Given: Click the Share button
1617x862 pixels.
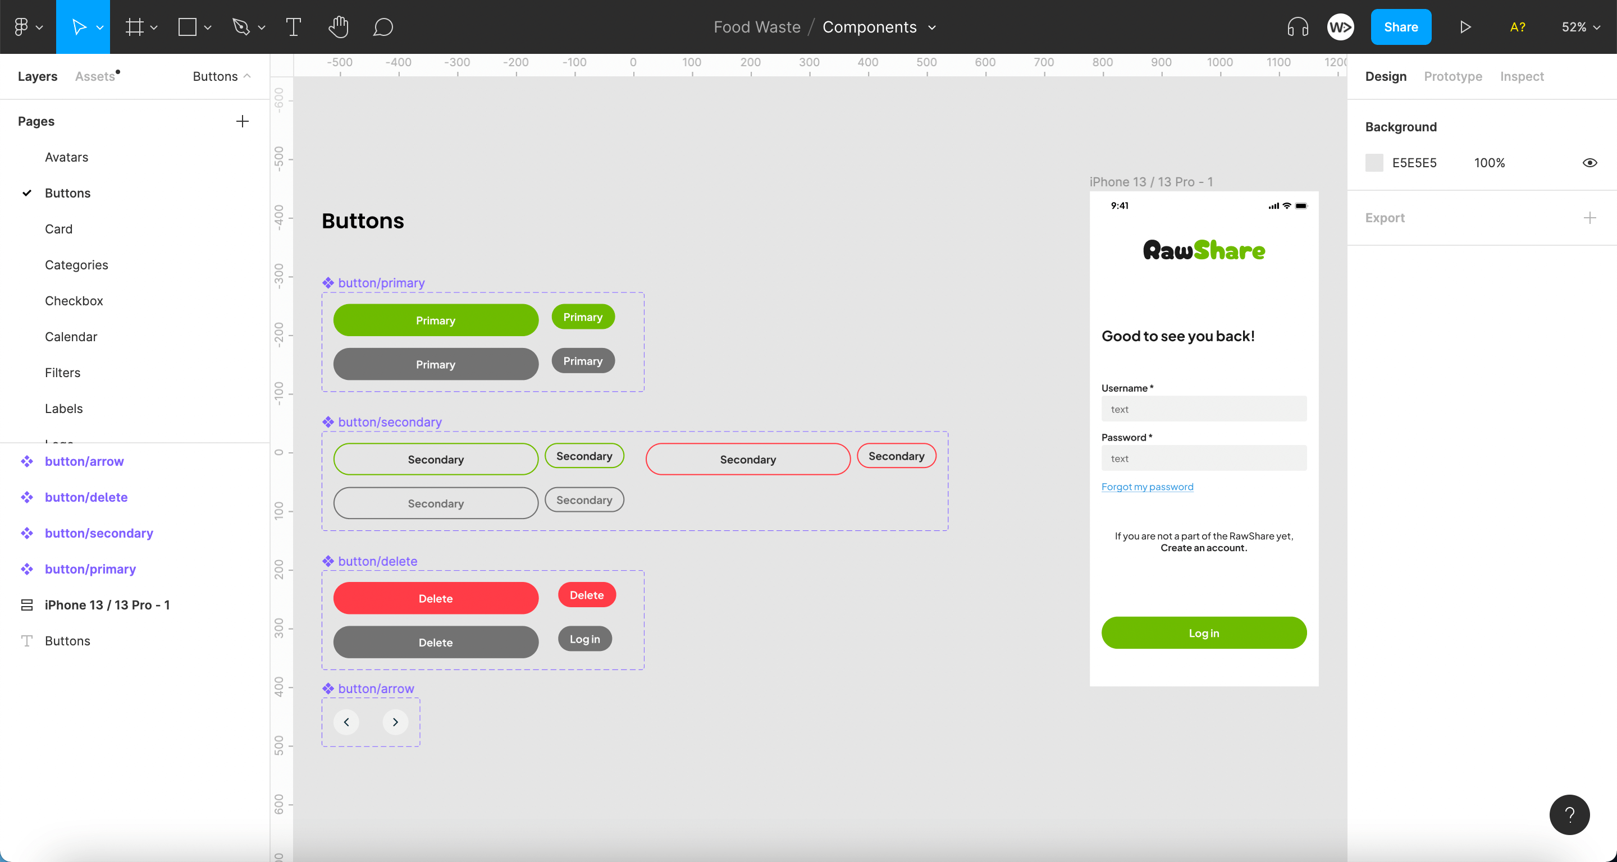Looking at the screenshot, I should (1401, 26).
